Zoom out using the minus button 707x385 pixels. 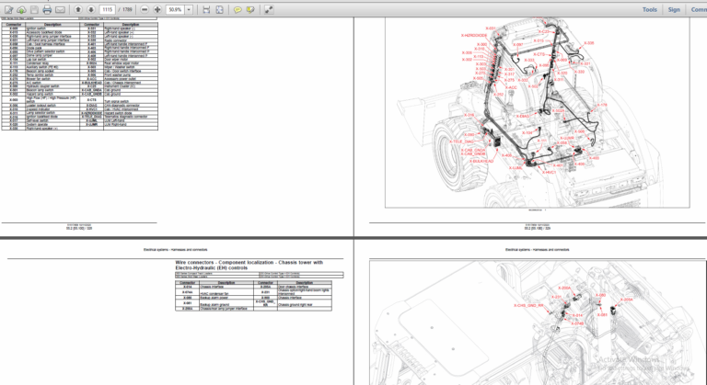click(144, 9)
